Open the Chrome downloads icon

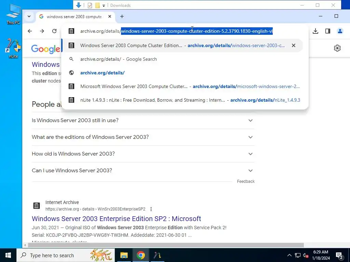315,31
